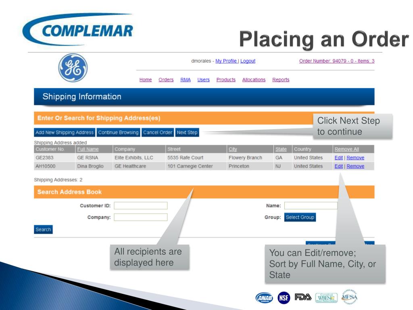
Task: Edit the GE RSNA address row
Action: [338, 158]
